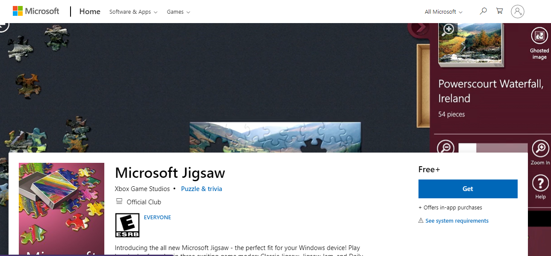551x256 pixels.
Task: Click the search magnifier icon
Action: 483,11
